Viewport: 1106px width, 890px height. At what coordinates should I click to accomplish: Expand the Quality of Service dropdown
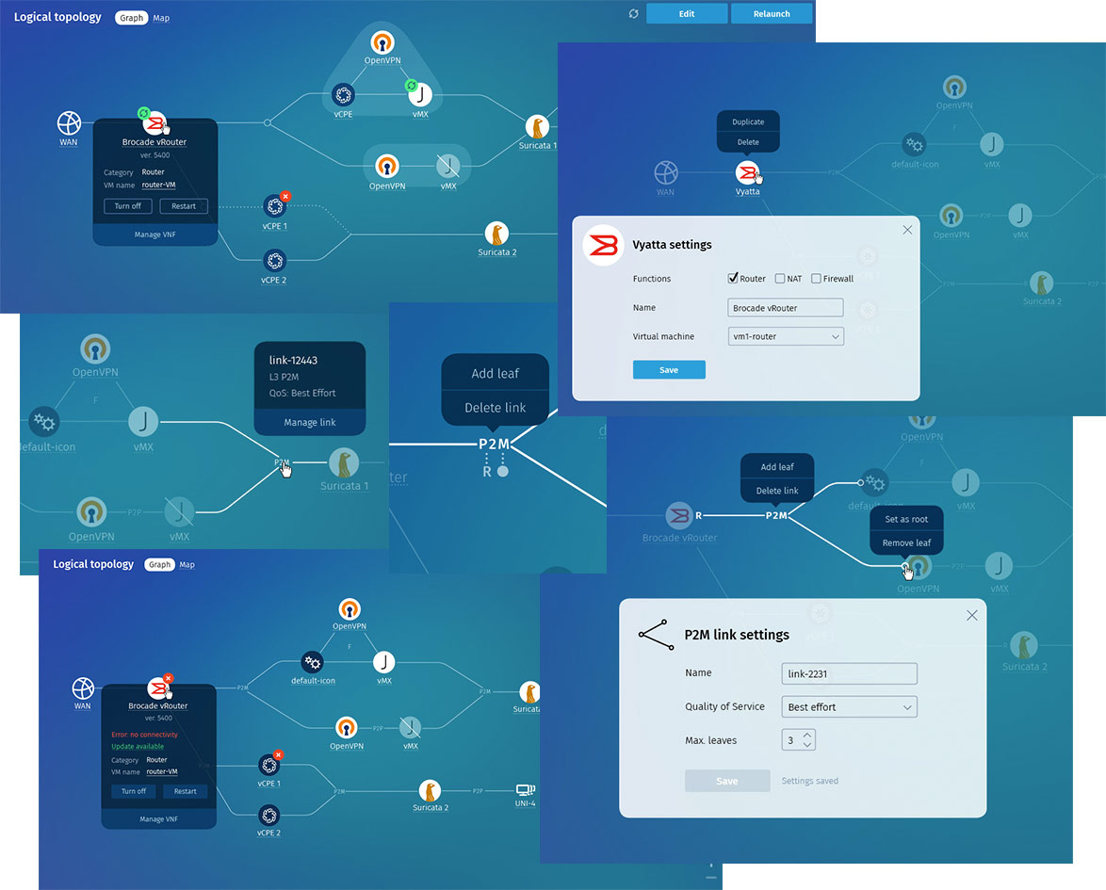(x=849, y=707)
